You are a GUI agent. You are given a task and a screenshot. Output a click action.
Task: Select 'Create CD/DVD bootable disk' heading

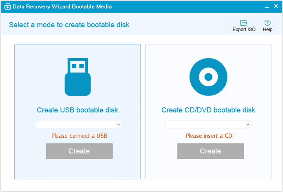point(208,110)
